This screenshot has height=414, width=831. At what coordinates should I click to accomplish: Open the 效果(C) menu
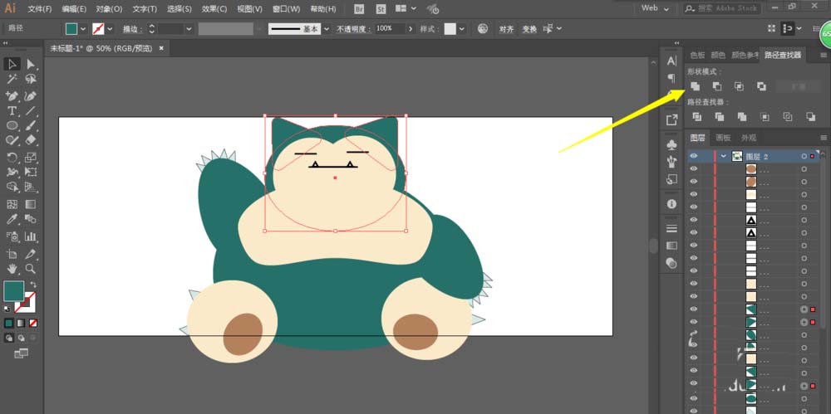click(214, 9)
